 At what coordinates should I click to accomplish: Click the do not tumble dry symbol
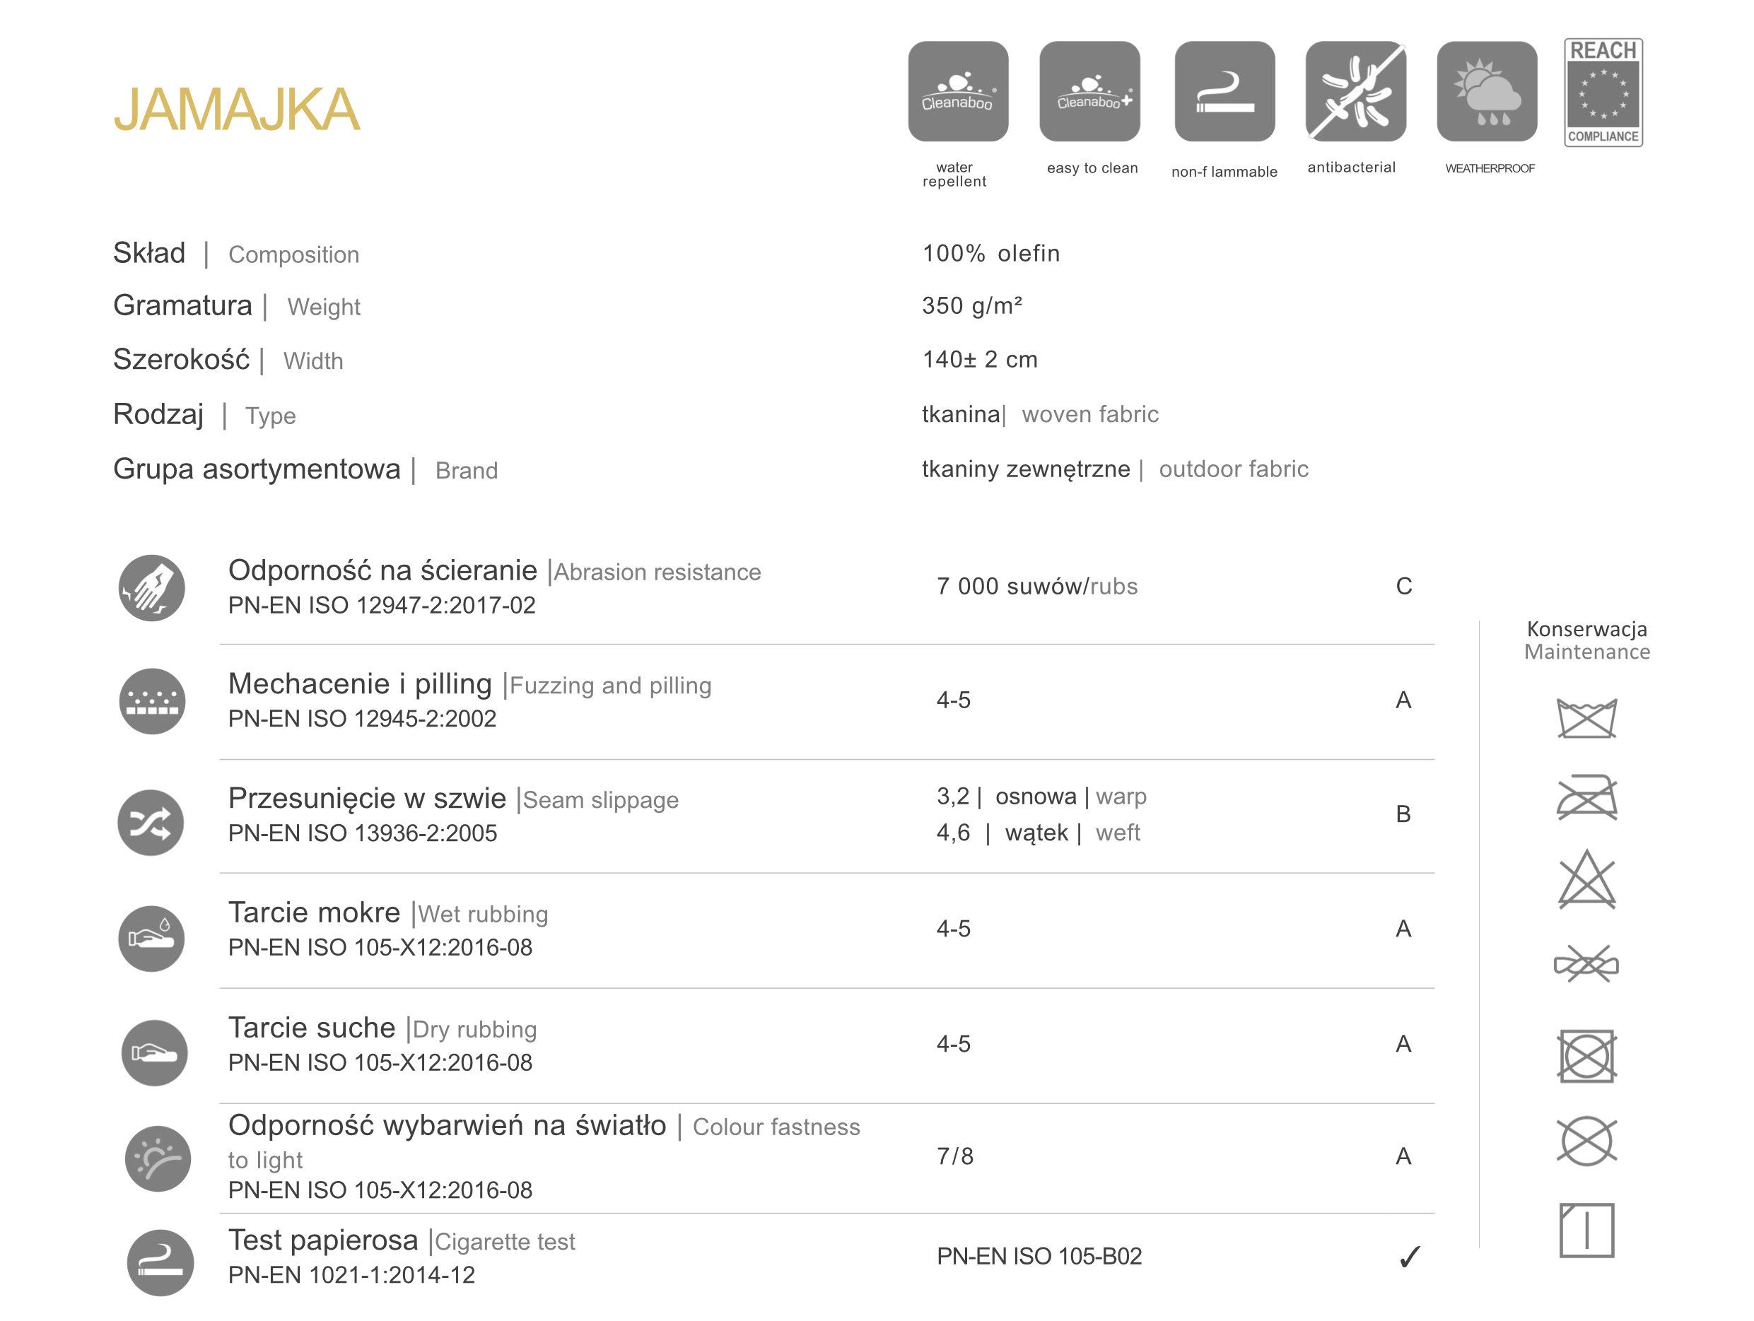(x=1586, y=1056)
